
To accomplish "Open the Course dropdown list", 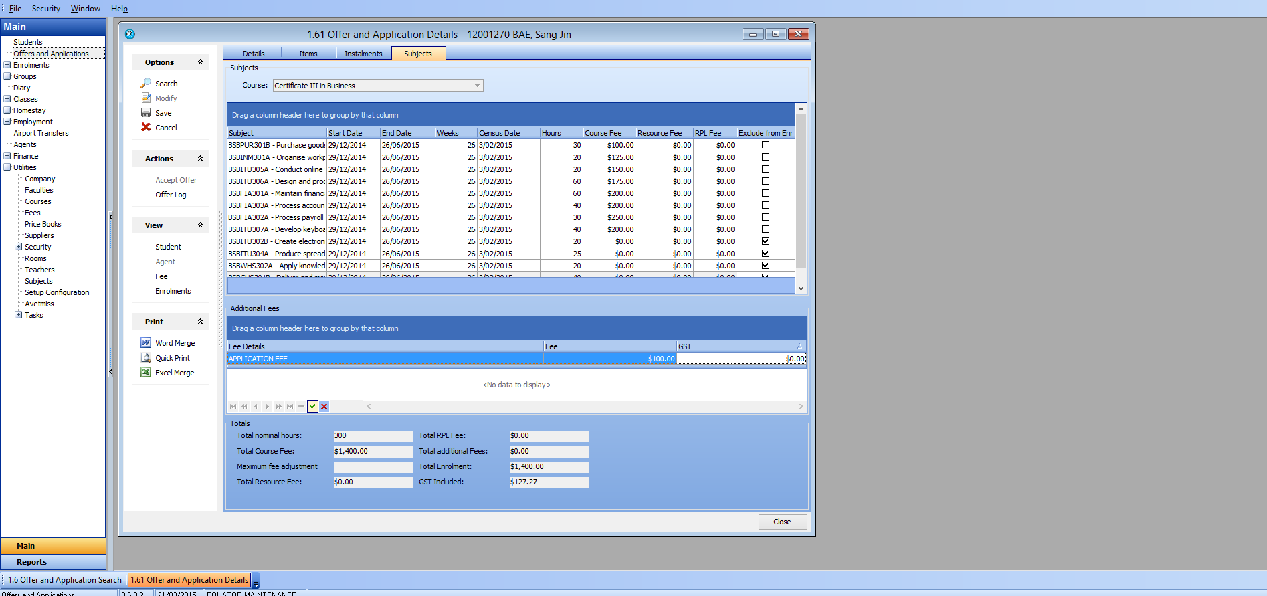I will 477,86.
